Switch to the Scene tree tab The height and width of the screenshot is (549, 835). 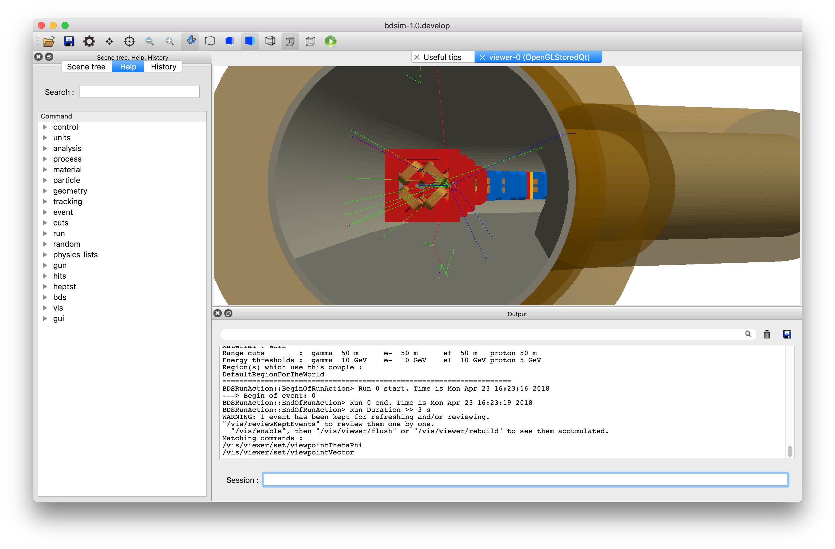coord(86,66)
